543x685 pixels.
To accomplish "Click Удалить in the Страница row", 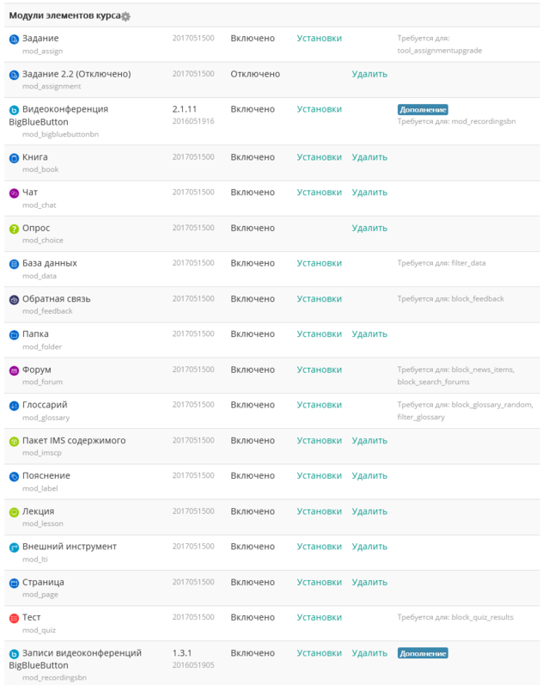I will (x=369, y=582).
